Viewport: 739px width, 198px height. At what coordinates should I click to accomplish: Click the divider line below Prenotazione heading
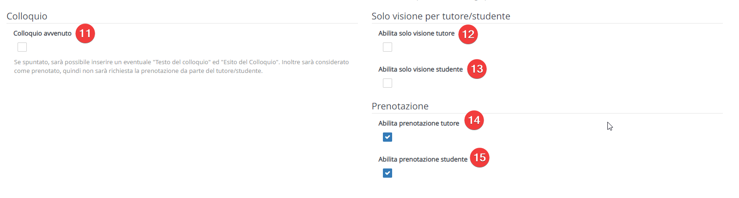pyautogui.click(x=547, y=113)
